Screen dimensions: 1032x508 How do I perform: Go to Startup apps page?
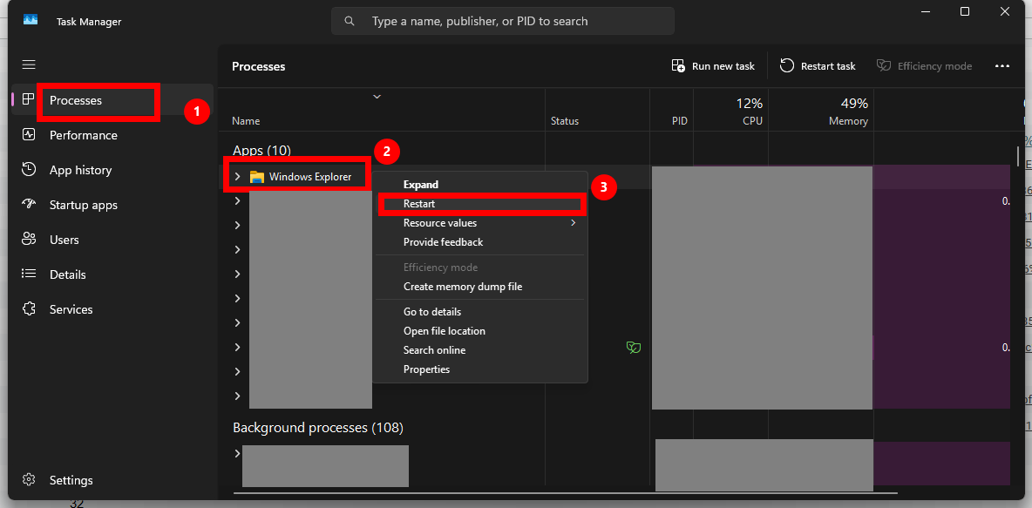(x=83, y=205)
